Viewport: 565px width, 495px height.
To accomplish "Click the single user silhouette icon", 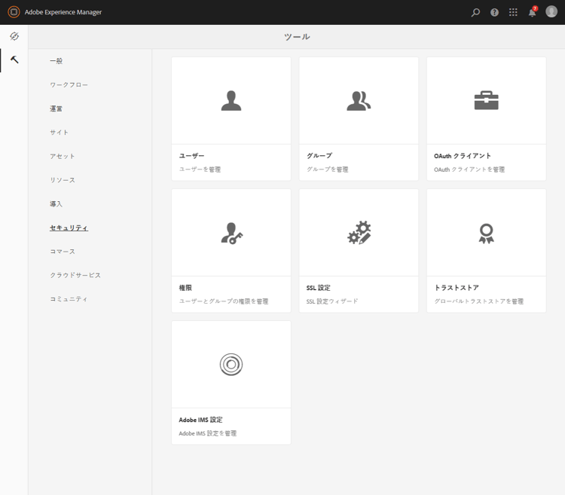I will (x=231, y=100).
